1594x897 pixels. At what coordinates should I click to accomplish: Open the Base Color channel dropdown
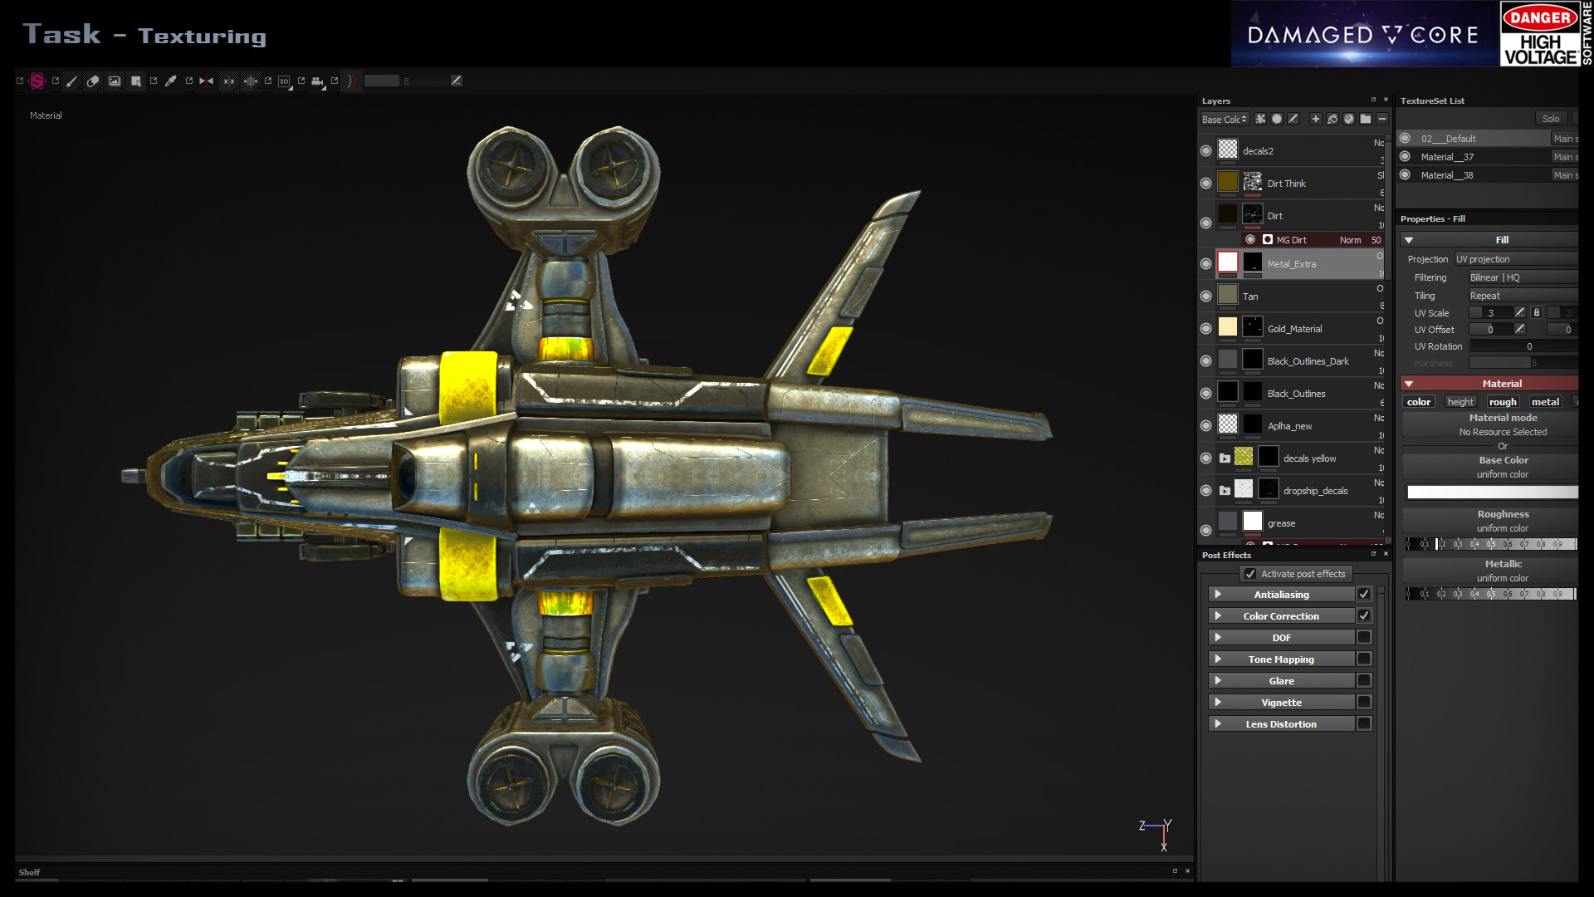point(1225,119)
